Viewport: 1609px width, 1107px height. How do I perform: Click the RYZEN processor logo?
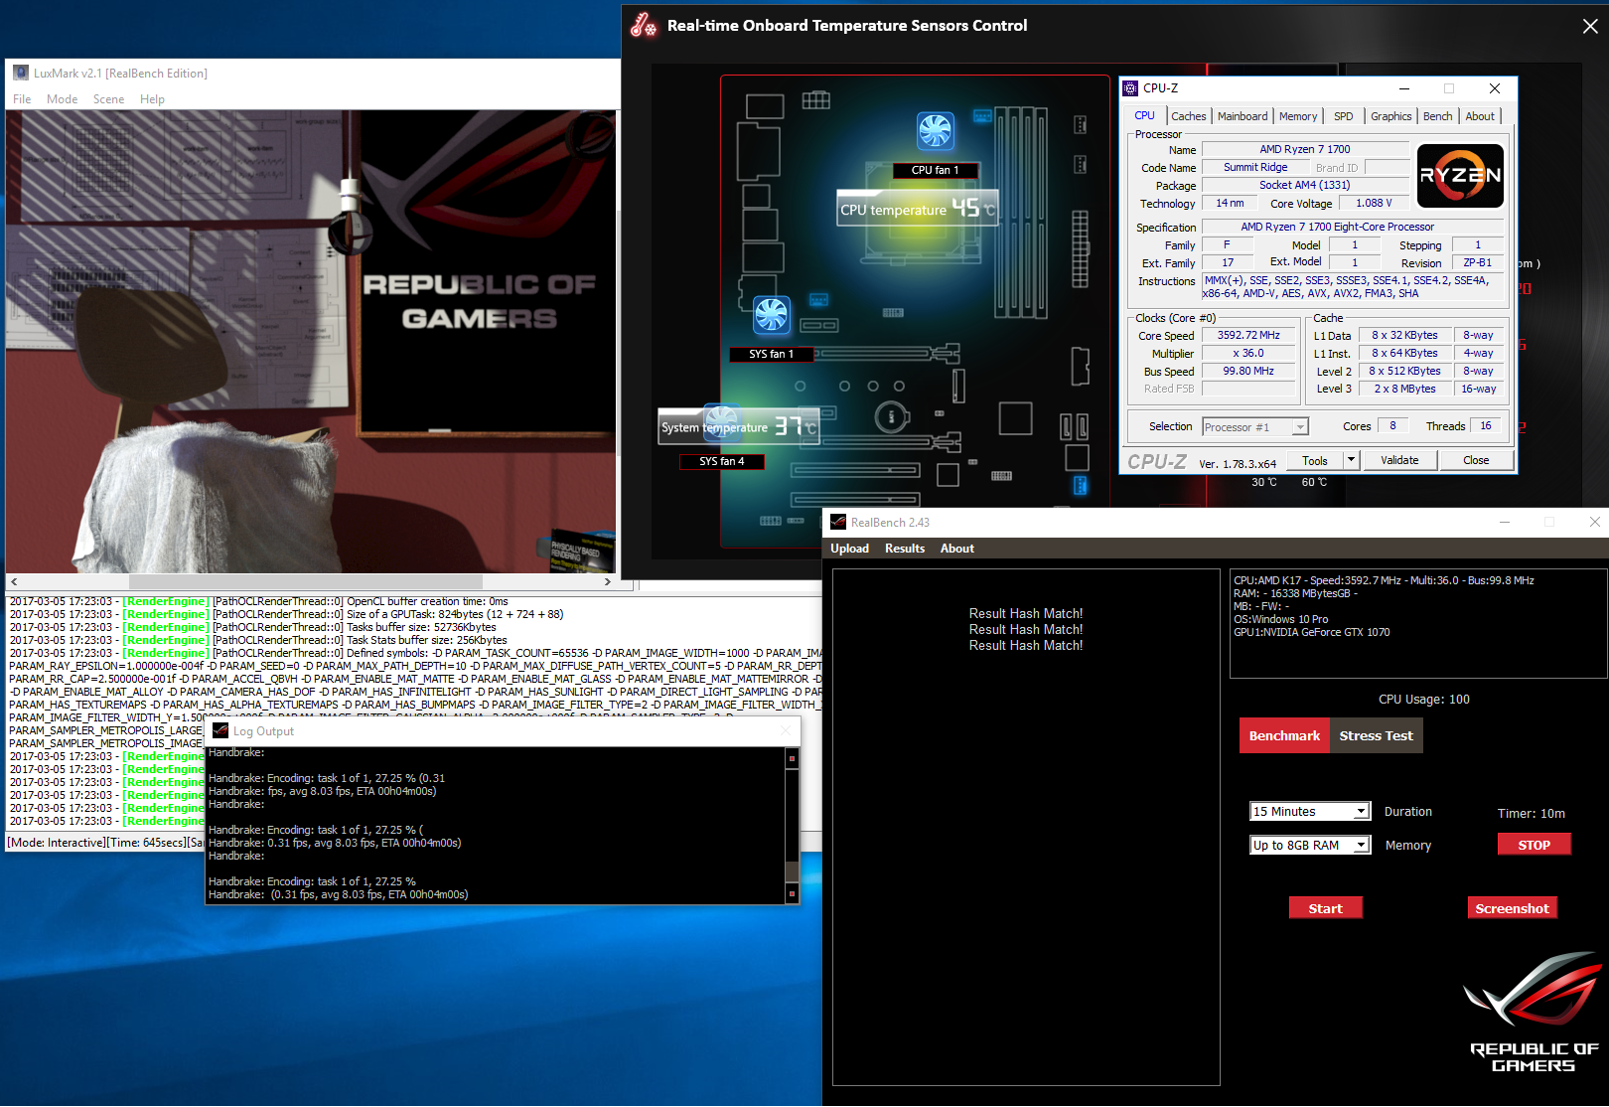[x=1460, y=176]
